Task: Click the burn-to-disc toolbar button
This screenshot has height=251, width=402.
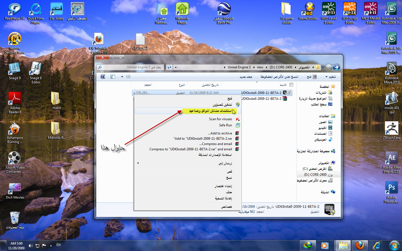Action: (x=279, y=77)
